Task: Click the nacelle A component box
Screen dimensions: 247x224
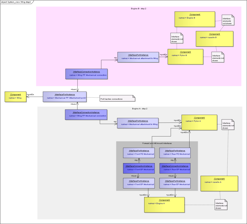Action: coord(219,183)
